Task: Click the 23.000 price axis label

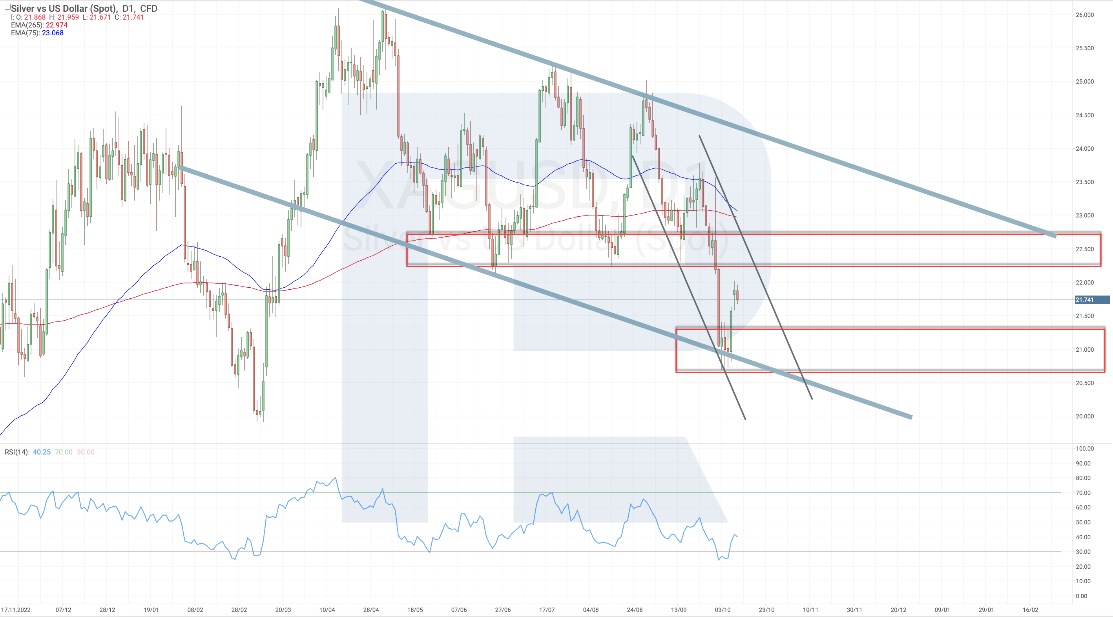Action: (1084, 215)
